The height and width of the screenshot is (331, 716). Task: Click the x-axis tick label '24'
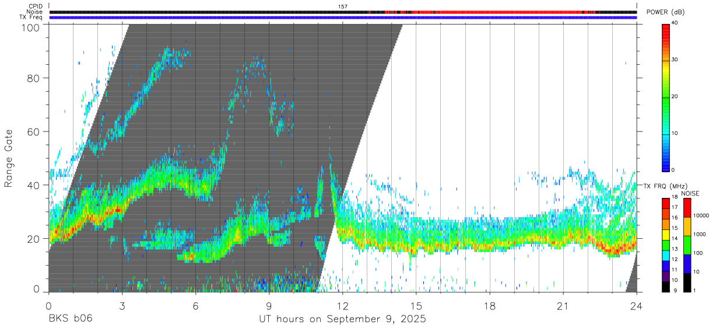[637, 306]
